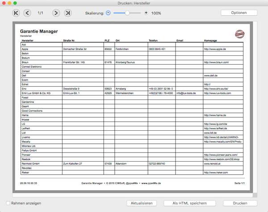Click the Garantie Manager report title

click(x=39, y=31)
